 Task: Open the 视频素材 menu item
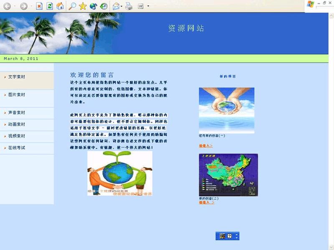coord(27,137)
